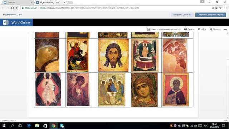Save document to disk button
Image resolution: width=229 pixels, height=129 pixels.
point(211,15)
